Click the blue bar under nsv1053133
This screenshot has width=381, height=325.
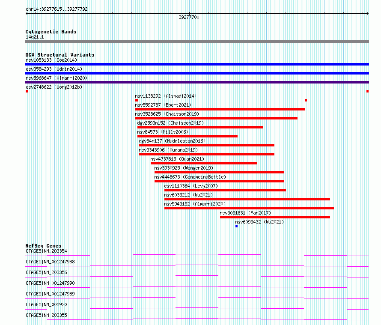point(197,64)
